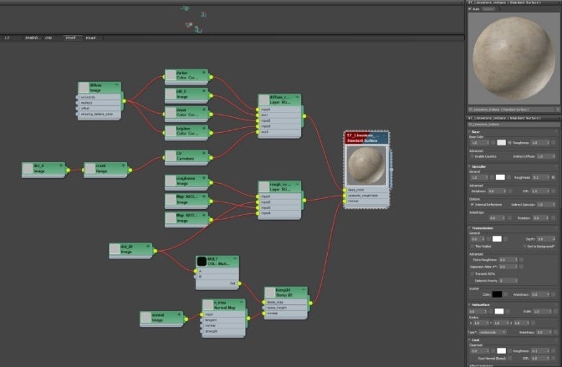Image resolution: width=562 pixels, height=367 pixels.
Task: Select the diffuse Image node thumbnail
Action: pyautogui.click(x=84, y=88)
